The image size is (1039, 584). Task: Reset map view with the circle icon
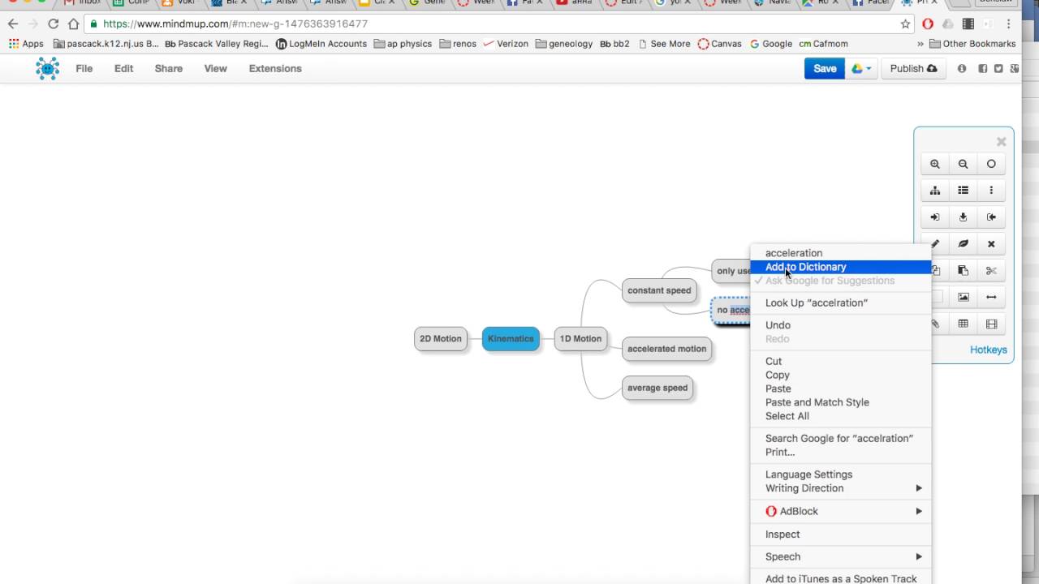tap(991, 164)
